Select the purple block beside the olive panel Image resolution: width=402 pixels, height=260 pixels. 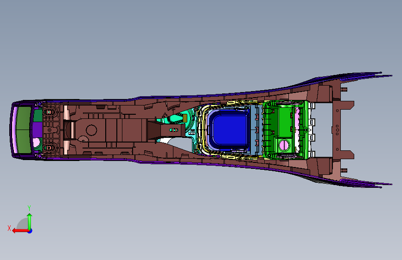pos(38,130)
